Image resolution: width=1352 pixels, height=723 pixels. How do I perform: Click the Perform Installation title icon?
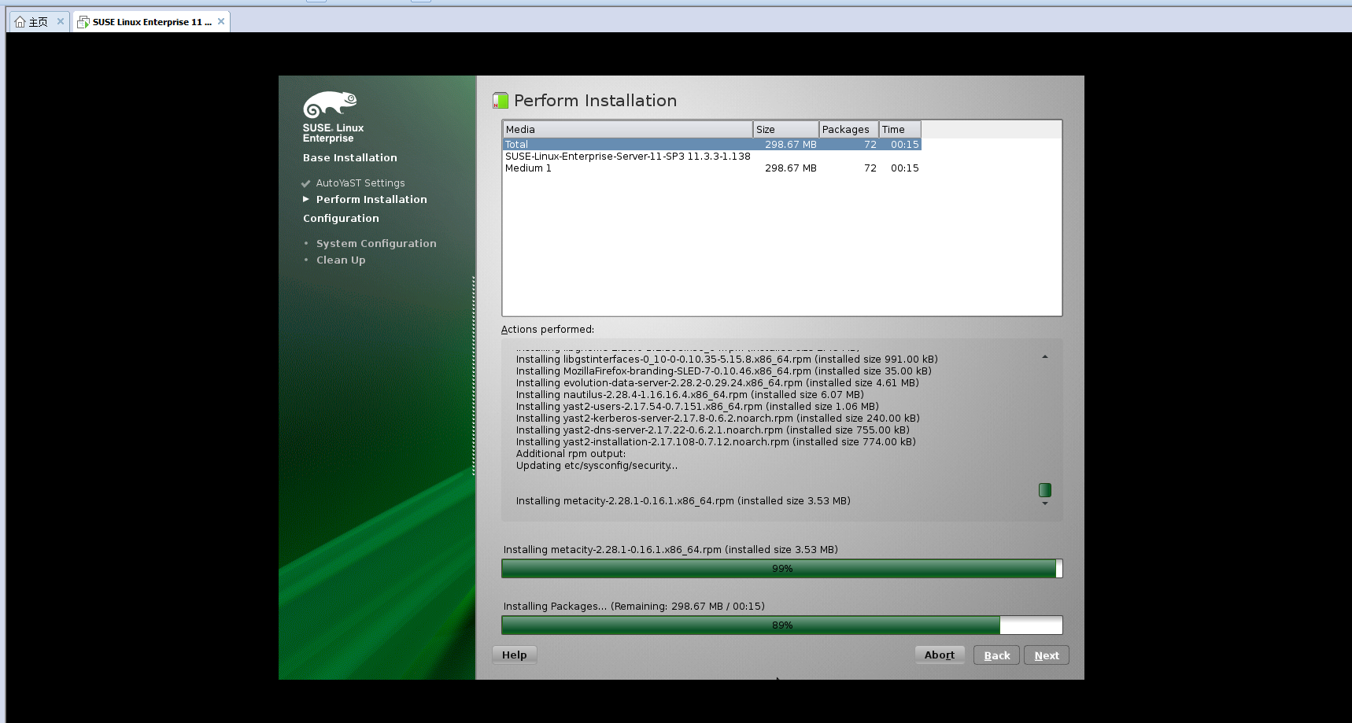point(501,101)
